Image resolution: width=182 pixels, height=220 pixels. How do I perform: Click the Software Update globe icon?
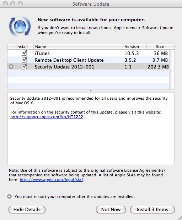pos(20,26)
